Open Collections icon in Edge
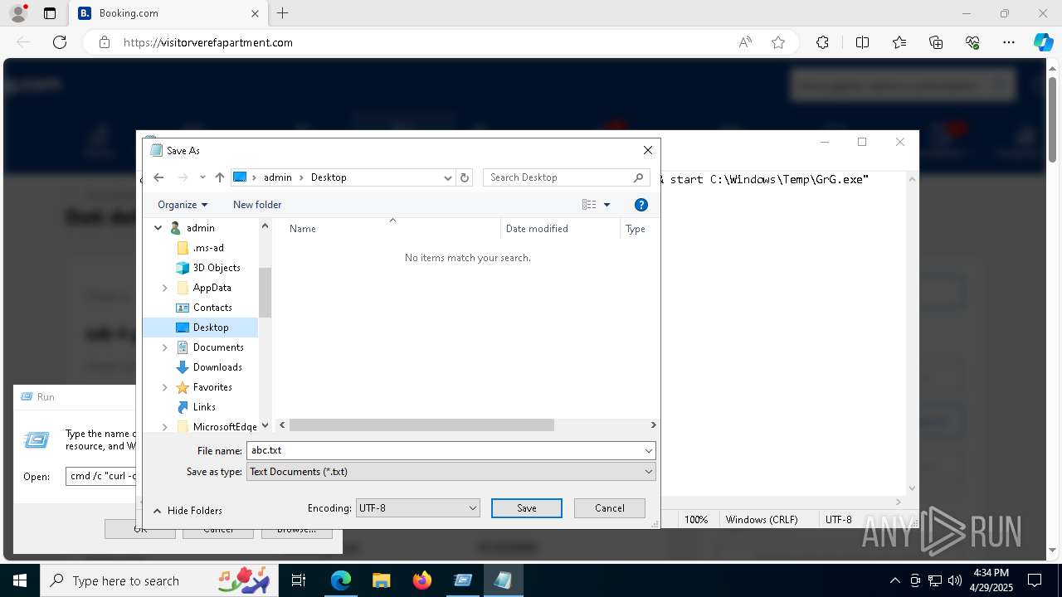 [936, 42]
